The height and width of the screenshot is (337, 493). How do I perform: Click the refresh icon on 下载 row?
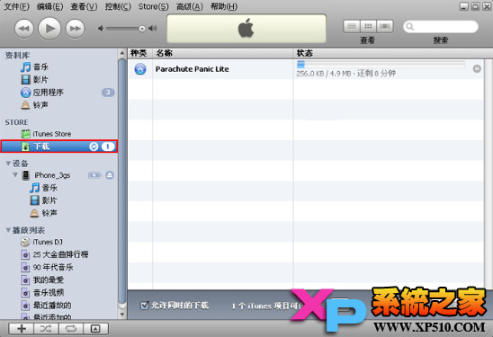click(94, 146)
